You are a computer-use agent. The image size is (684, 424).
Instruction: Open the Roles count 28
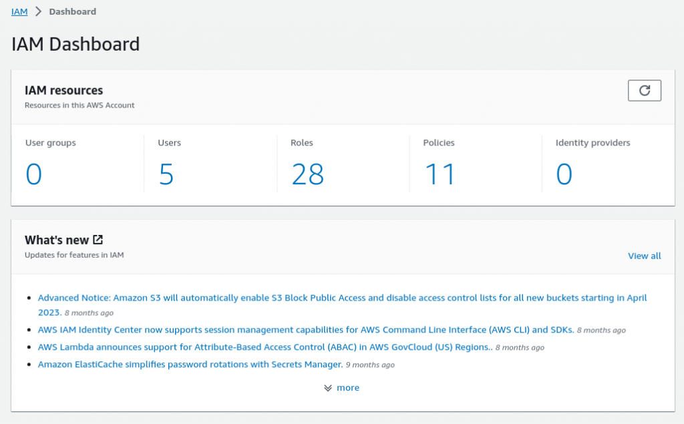307,174
